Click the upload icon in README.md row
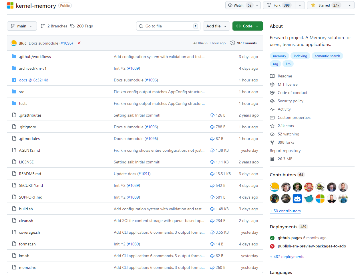This screenshot has height=276, width=364. [212, 174]
